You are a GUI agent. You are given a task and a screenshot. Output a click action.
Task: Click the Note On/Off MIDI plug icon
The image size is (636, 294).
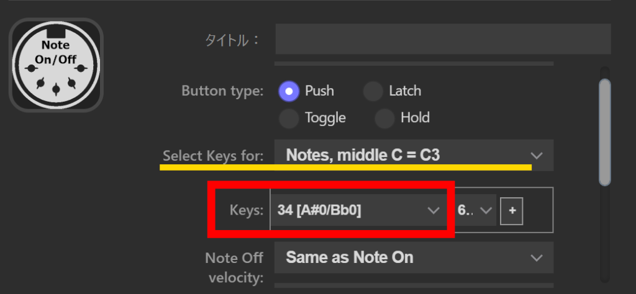[x=55, y=65]
